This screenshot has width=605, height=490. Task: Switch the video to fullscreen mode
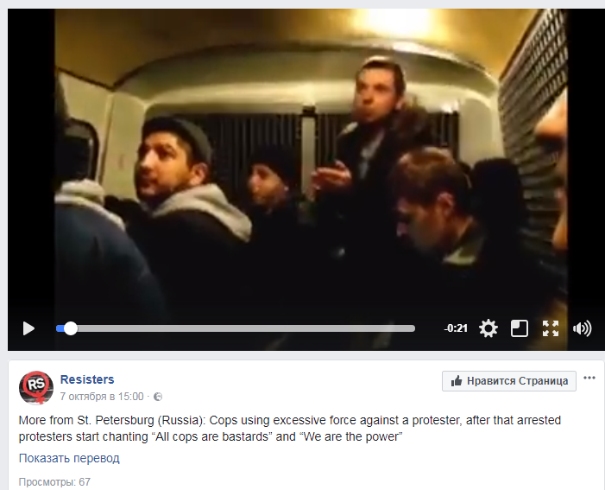click(551, 328)
